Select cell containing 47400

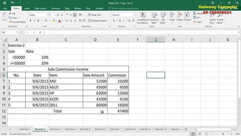[x=118, y=111]
